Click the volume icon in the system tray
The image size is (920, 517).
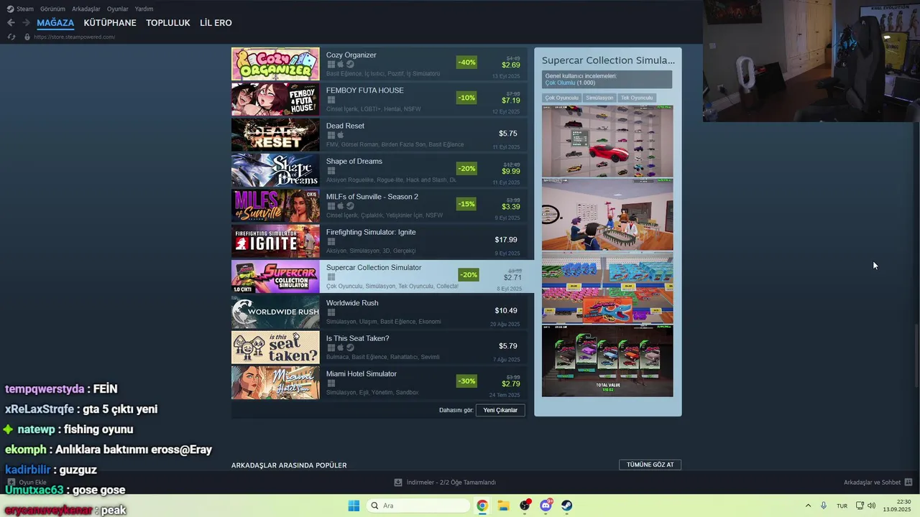(x=871, y=506)
